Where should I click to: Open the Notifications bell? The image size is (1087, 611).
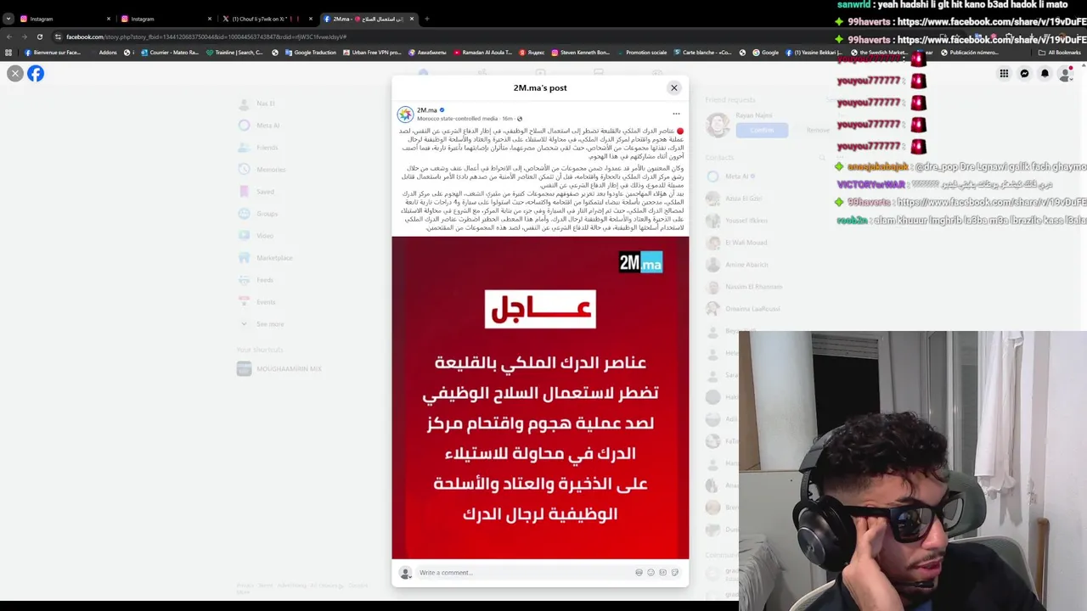1045,74
